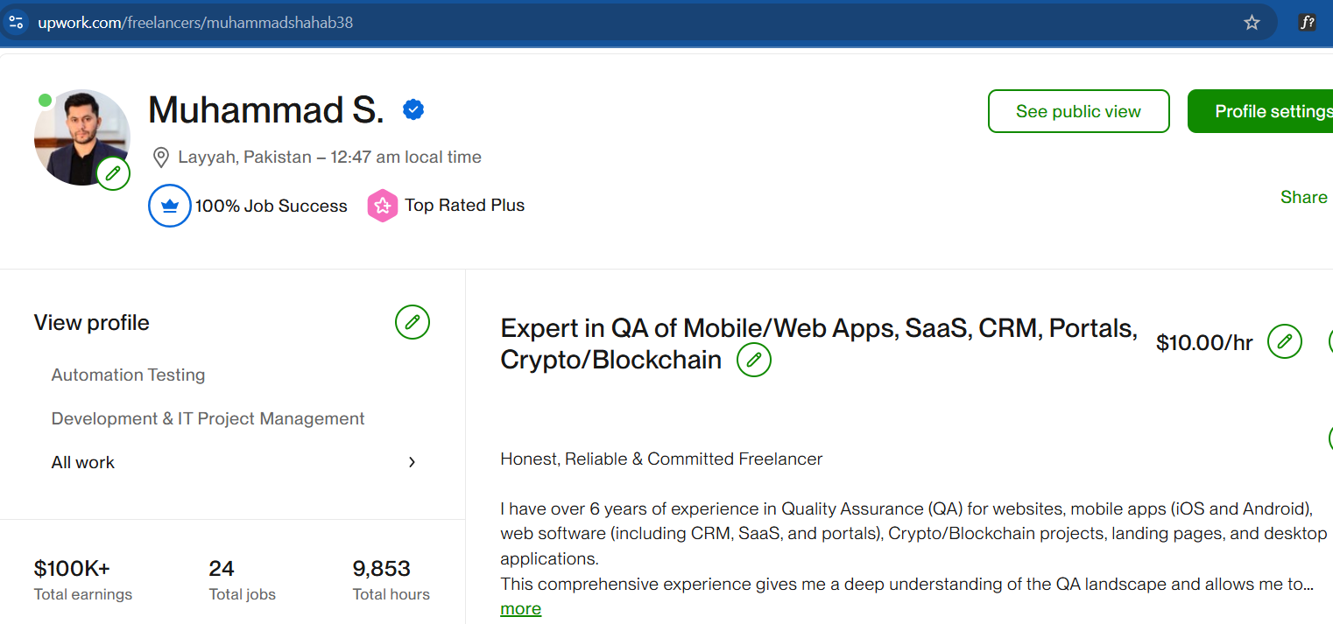Open the All work profile view
This screenshot has height=624, width=1333.
[83, 462]
